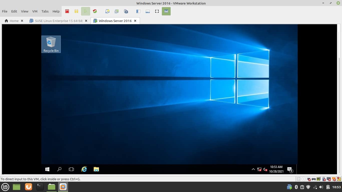Image resolution: width=342 pixels, height=192 pixels.
Task: Click the CD/DVD device status icon
Action: click(x=304, y=179)
